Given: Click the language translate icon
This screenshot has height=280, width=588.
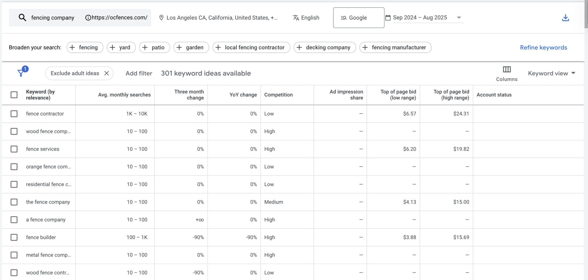Looking at the screenshot, I should [x=296, y=17].
